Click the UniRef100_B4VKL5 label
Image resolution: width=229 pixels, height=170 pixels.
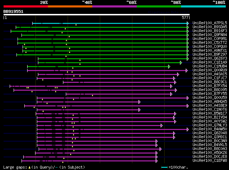tap(210, 145)
